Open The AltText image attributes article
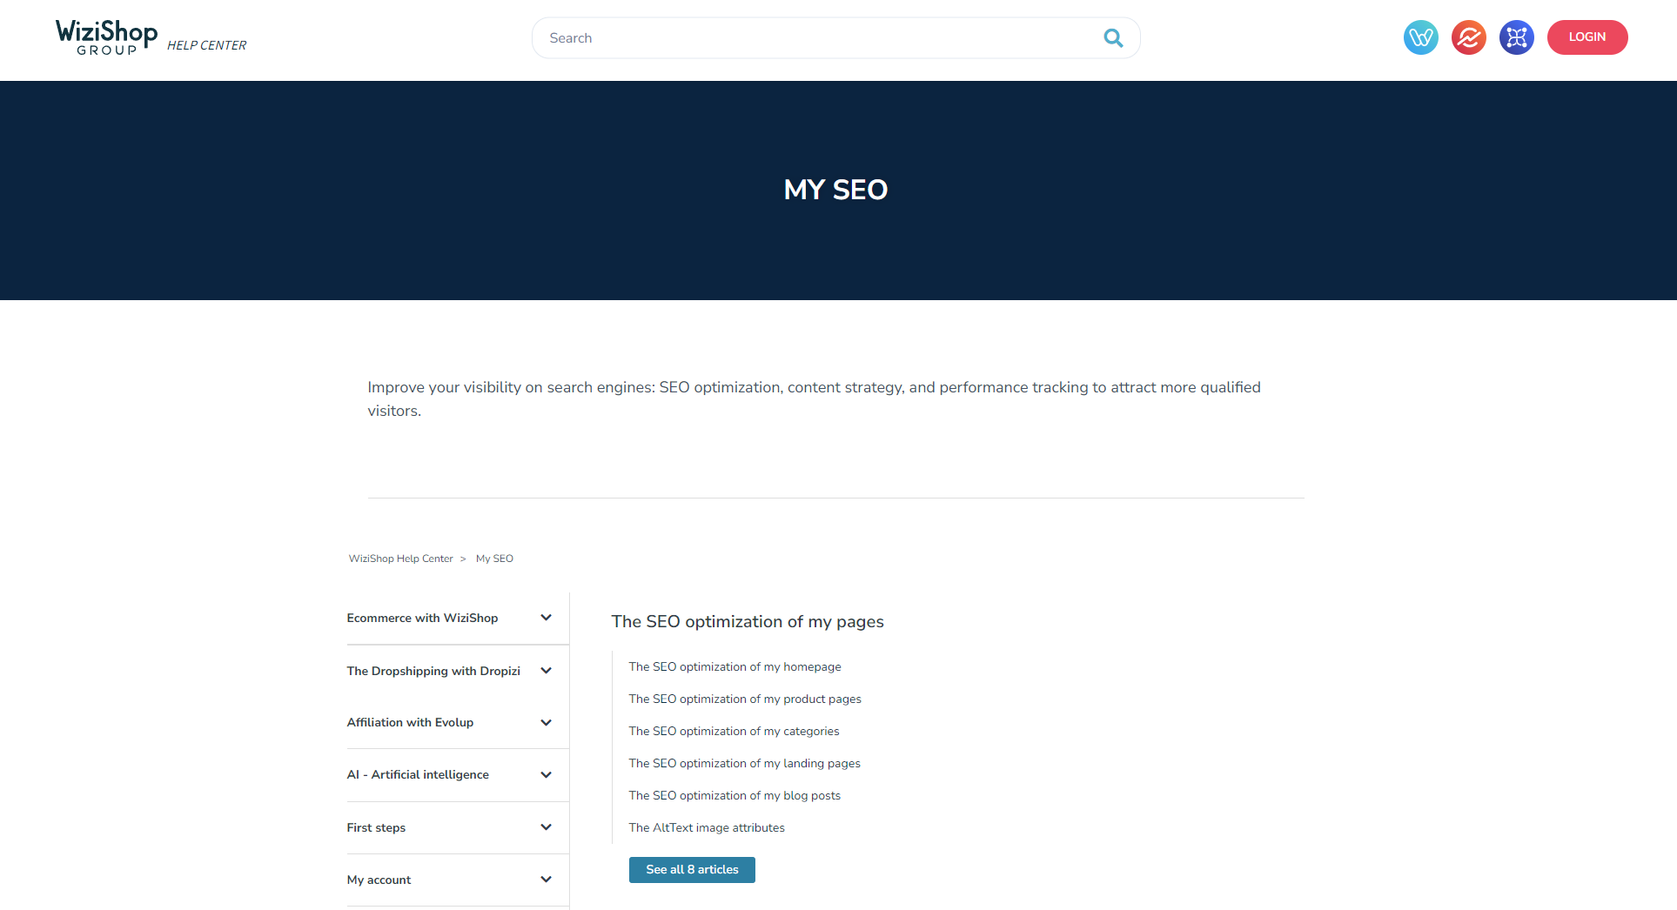Screen dimensions: 1677x910 (x=706, y=828)
